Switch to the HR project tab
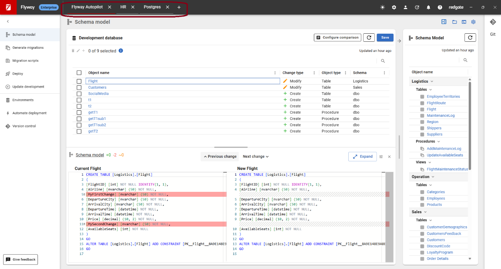501x269 pixels. coord(123,7)
